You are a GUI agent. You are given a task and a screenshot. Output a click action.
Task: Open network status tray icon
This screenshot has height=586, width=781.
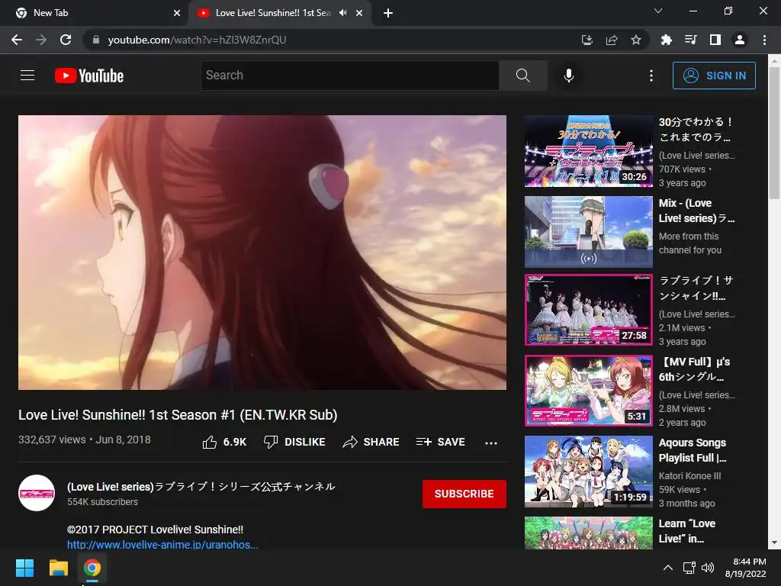click(689, 568)
